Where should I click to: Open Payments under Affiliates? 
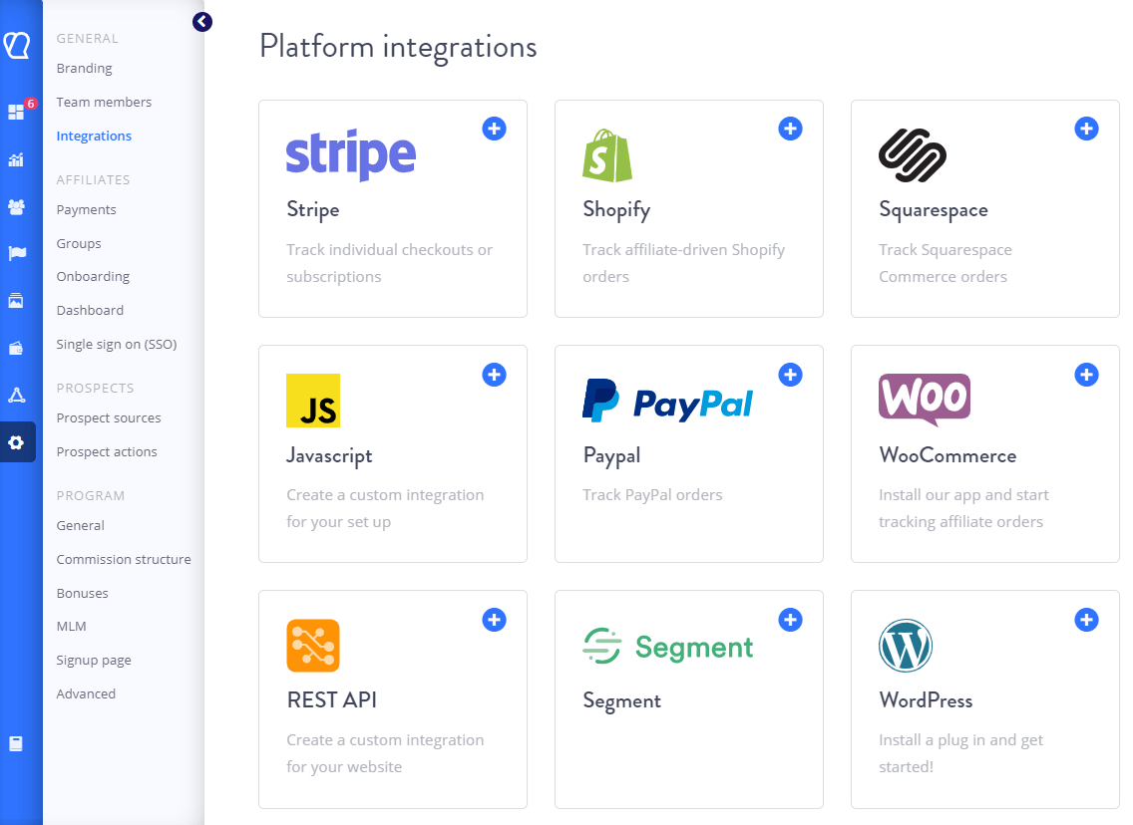tap(86, 210)
